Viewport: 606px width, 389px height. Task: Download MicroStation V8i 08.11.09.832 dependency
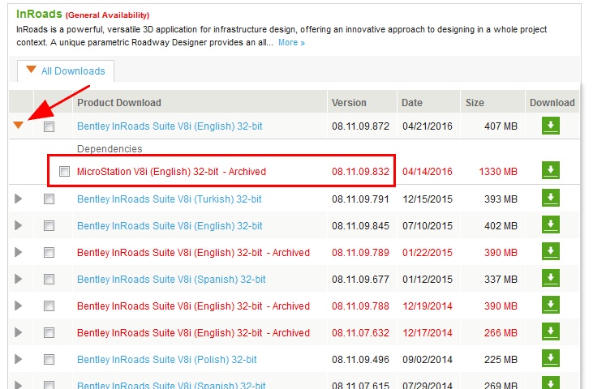click(550, 170)
